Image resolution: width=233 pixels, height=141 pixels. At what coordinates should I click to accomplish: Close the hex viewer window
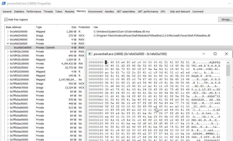226,54
